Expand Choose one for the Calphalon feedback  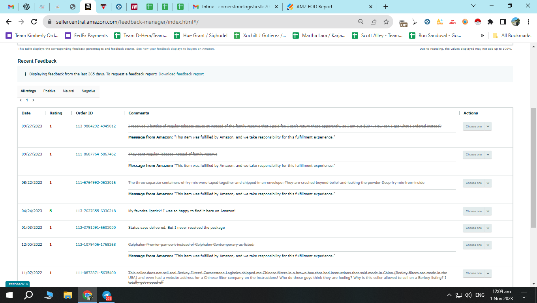[x=477, y=245]
